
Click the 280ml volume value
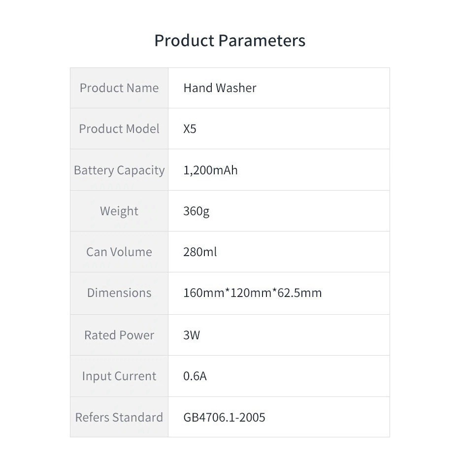(x=200, y=252)
